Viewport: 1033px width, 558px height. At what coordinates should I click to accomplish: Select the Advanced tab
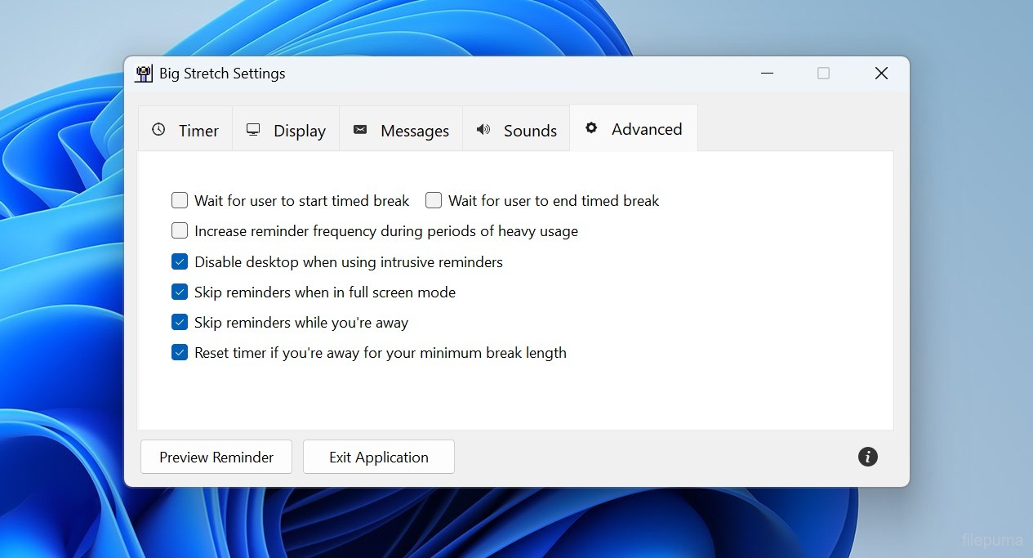(634, 129)
